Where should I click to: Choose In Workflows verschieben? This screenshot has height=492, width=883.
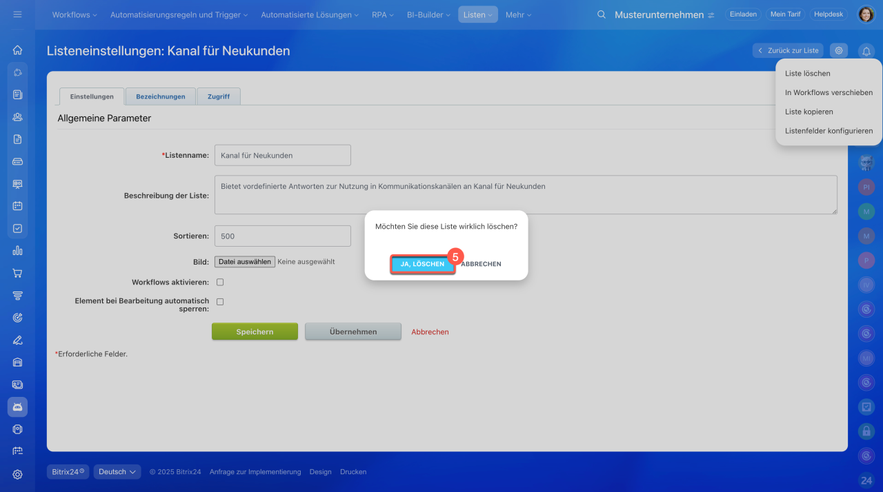(x=829, y=92)
